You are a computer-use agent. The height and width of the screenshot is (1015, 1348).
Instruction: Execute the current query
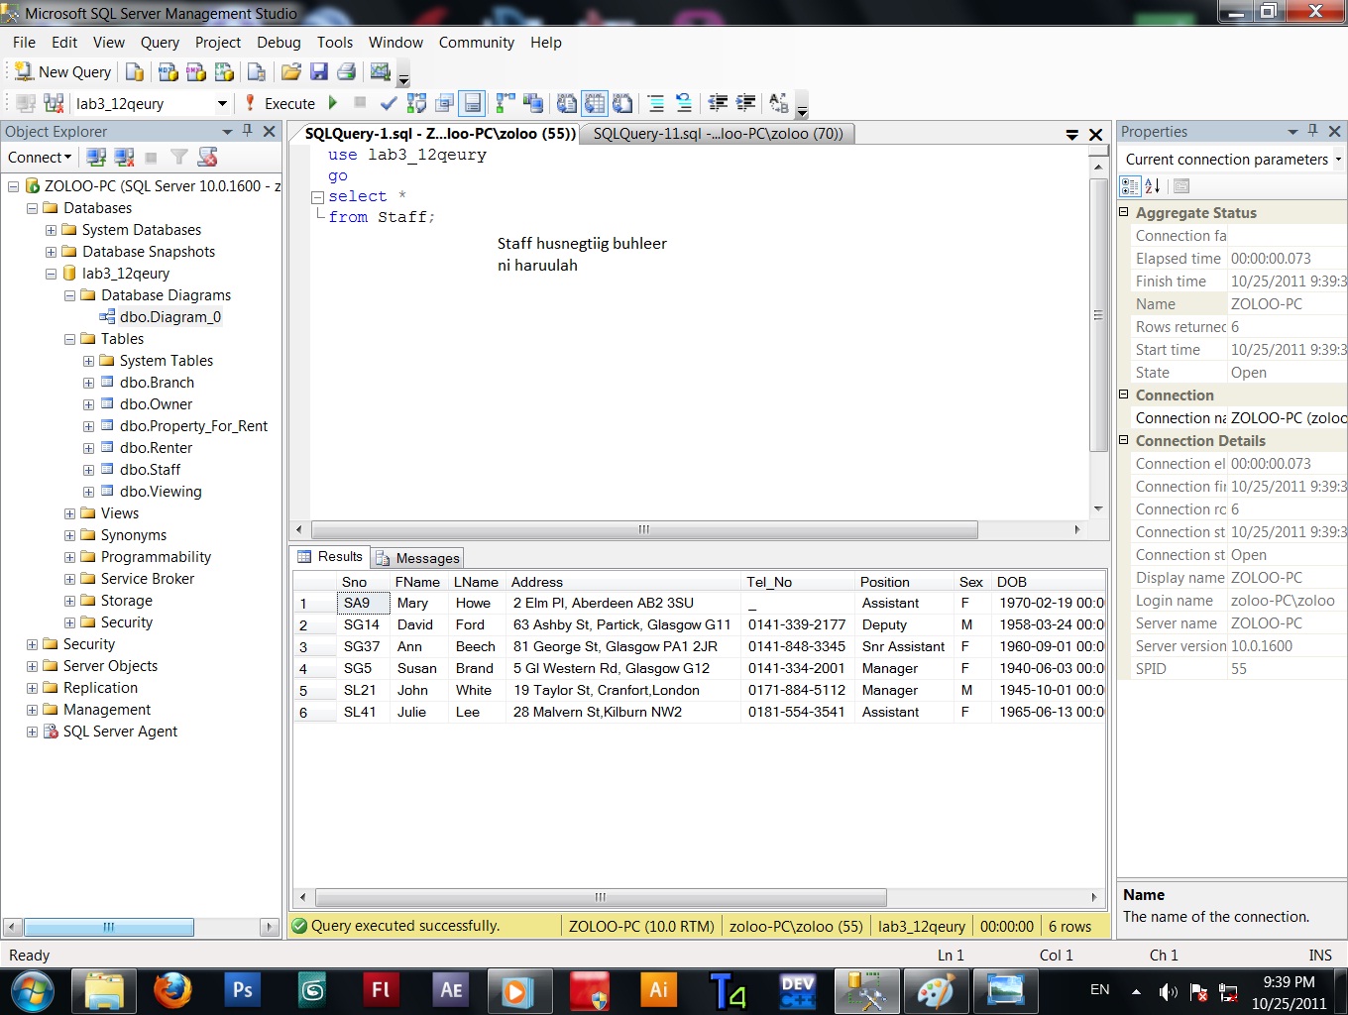coord(280,103)
